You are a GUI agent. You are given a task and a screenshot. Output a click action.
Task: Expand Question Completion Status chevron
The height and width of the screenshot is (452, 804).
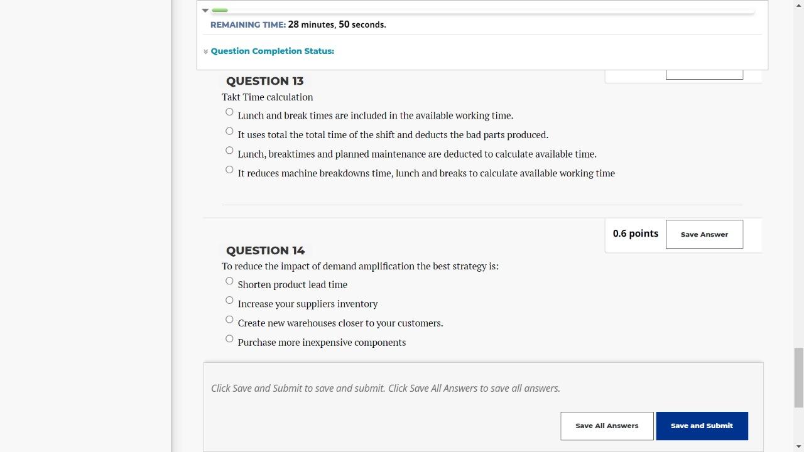[205, 51]
